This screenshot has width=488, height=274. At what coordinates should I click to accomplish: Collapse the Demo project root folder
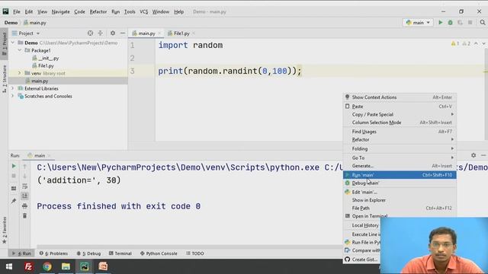(13, 43)
